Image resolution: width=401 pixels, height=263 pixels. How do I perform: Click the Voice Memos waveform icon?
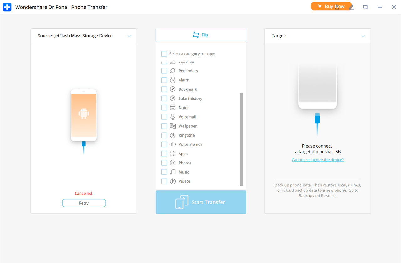(173, 144)
